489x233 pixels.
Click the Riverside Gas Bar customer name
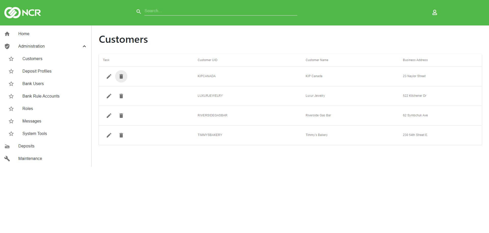pos(318,115)
